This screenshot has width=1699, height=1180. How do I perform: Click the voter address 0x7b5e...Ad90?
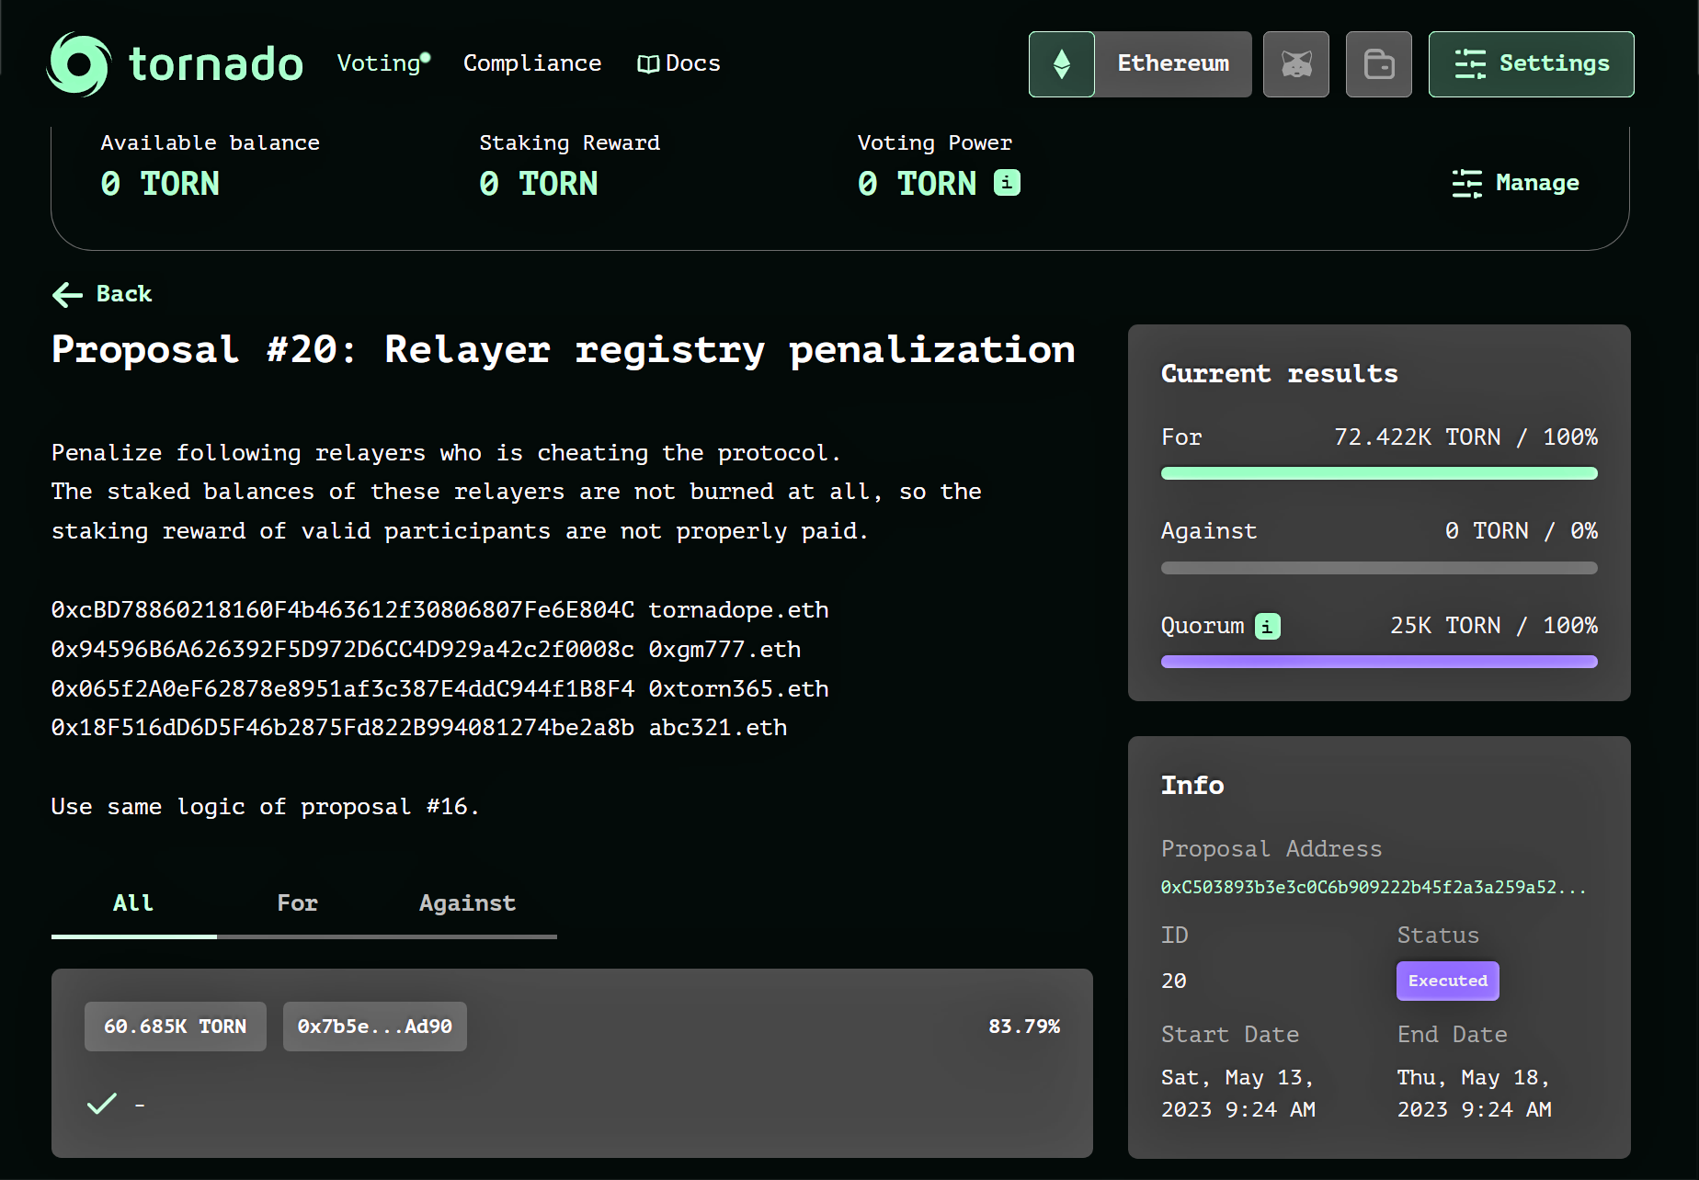(375, 1027)
